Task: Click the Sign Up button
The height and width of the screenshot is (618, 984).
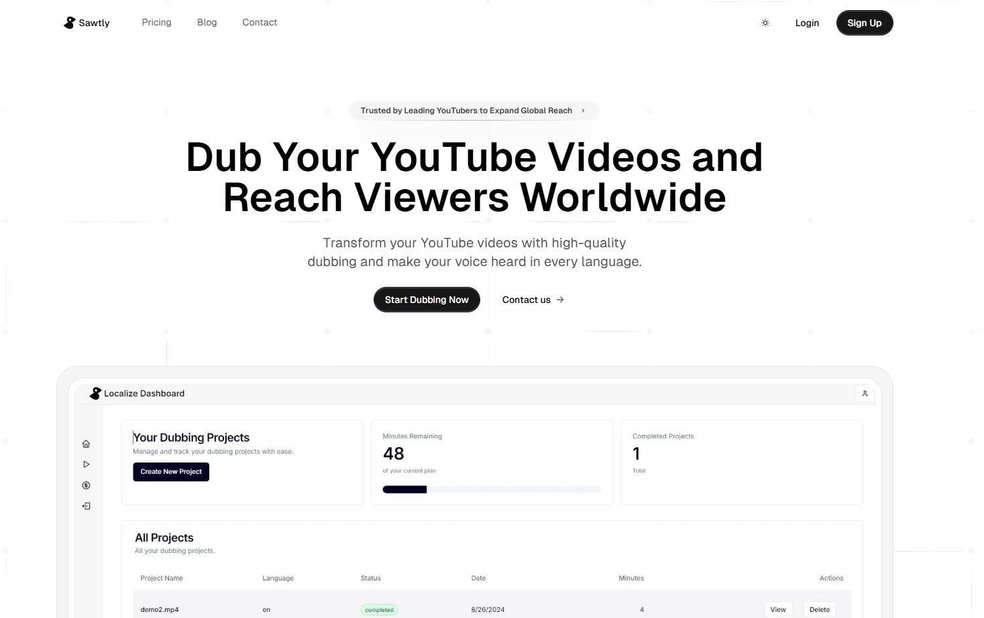Action: (864, 23)
